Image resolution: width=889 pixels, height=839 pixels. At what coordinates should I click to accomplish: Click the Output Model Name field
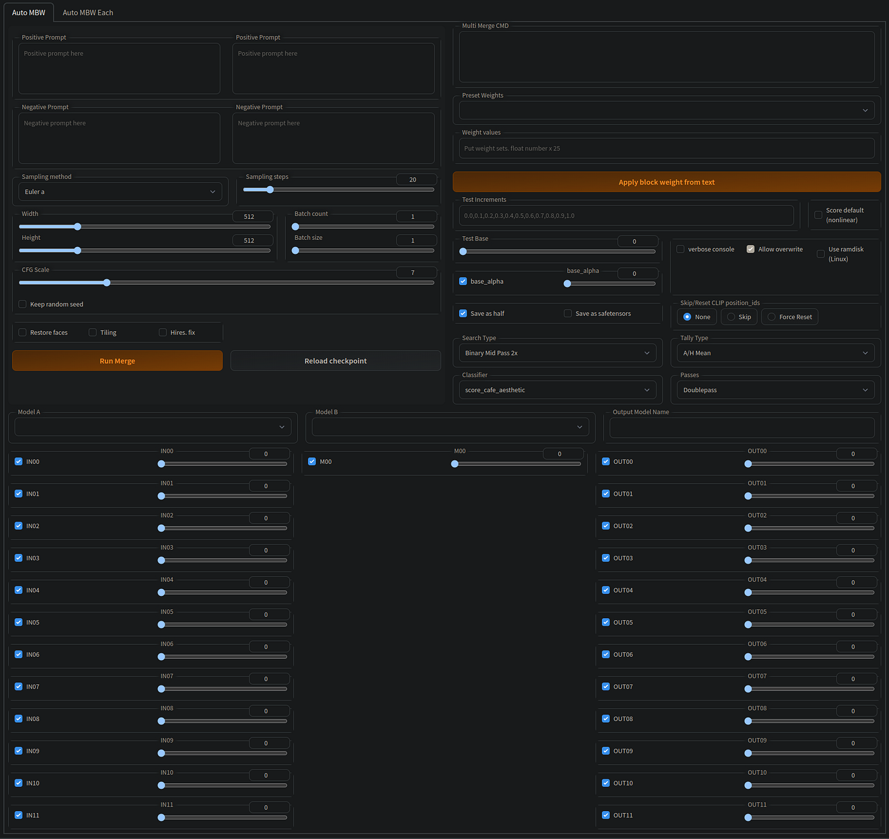click(x=742, y=428)
